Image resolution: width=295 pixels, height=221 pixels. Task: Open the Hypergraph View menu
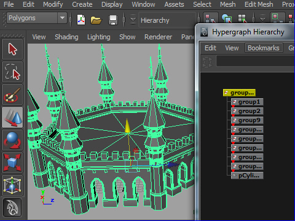(x=232, y=48)
